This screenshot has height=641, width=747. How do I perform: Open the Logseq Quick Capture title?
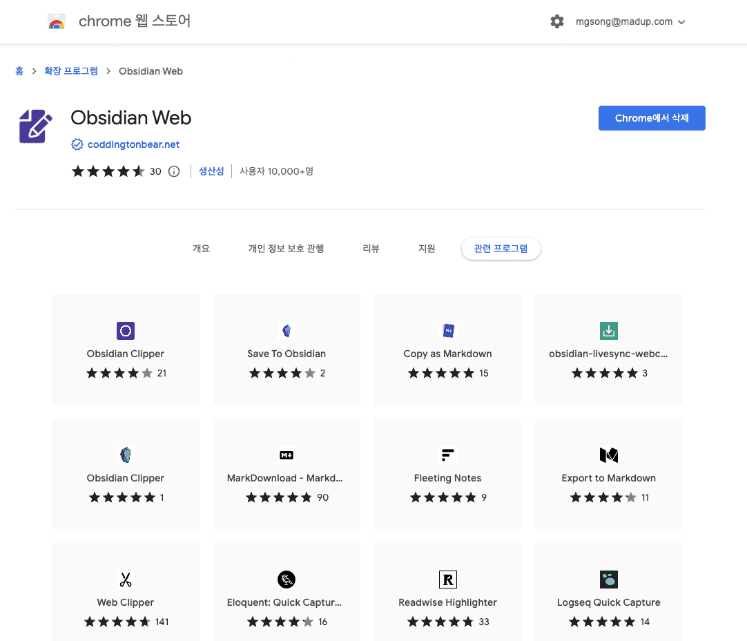point(609,602)
